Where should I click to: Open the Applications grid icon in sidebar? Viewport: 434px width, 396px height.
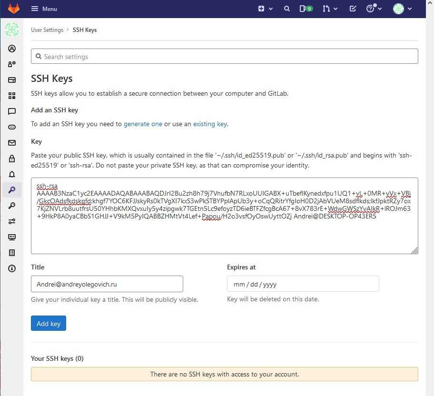click(12, 96)
